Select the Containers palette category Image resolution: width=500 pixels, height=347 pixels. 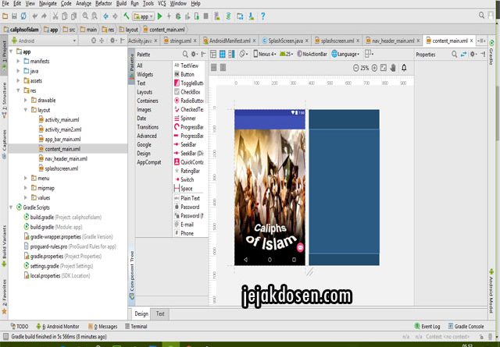(x=148, y=101)
